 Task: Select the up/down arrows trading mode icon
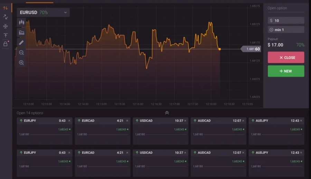[6, 8]
